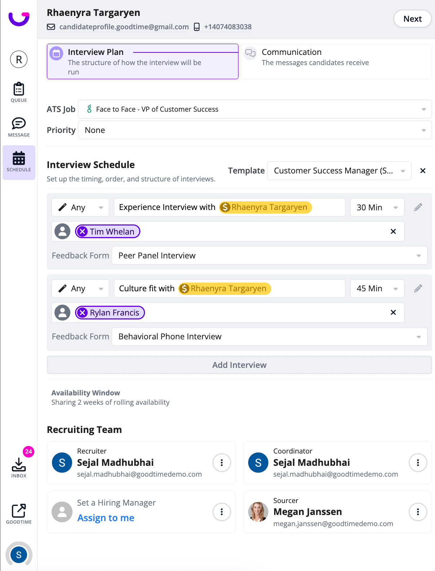Edit the Culture fit interview pencil icon
Screen dimensions: 435x571
click(x=418, y=288)
